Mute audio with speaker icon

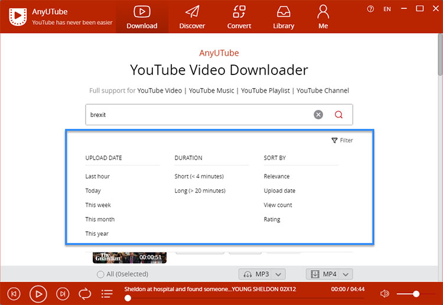point(385,294)
